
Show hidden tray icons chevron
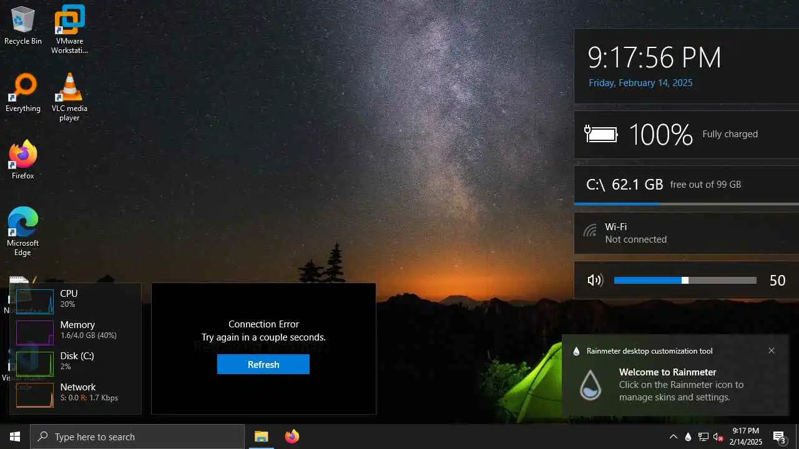[674, 437]
